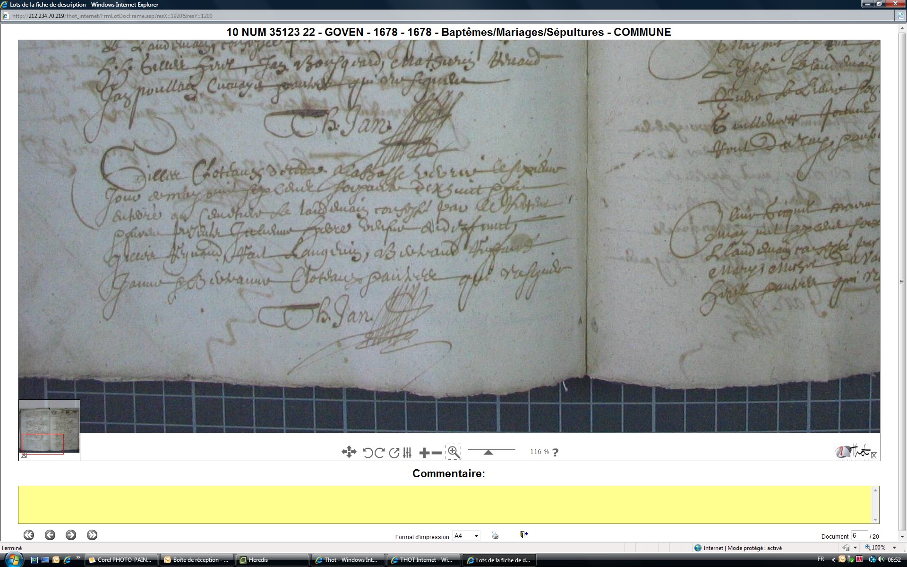Open image adjustment sliders icon
The image size is (907, 567).
click(x=407, y=453)
